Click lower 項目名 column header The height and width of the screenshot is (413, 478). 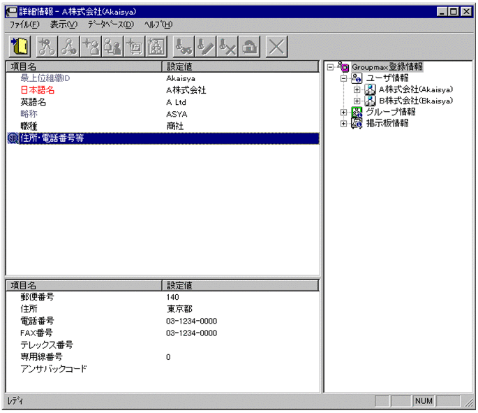pyautogui.click(x=84, y=285)
